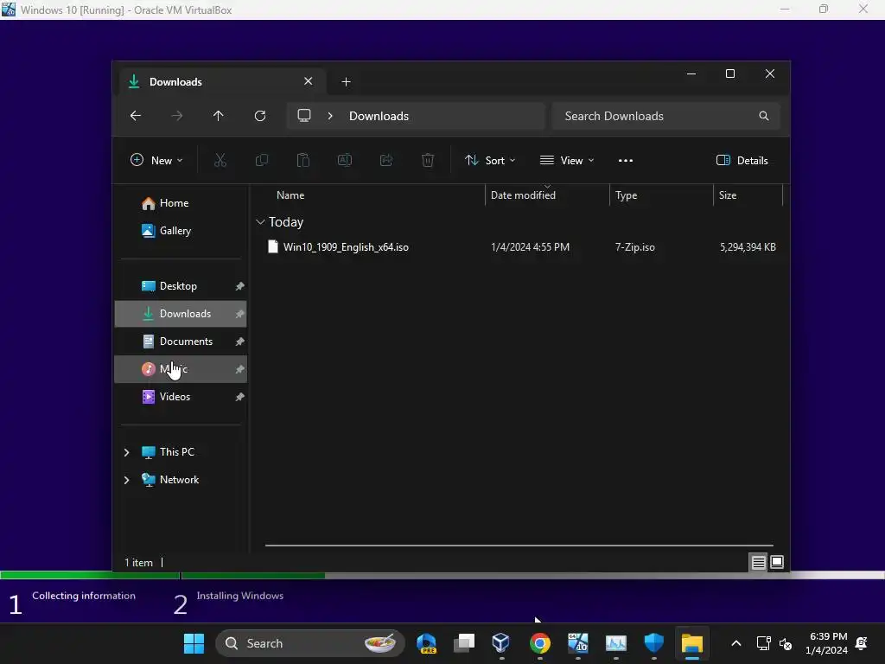Click the 1/4/2024 4:55 PM date cell
Viewport: 885px width, 664px height.
point(530,246)
